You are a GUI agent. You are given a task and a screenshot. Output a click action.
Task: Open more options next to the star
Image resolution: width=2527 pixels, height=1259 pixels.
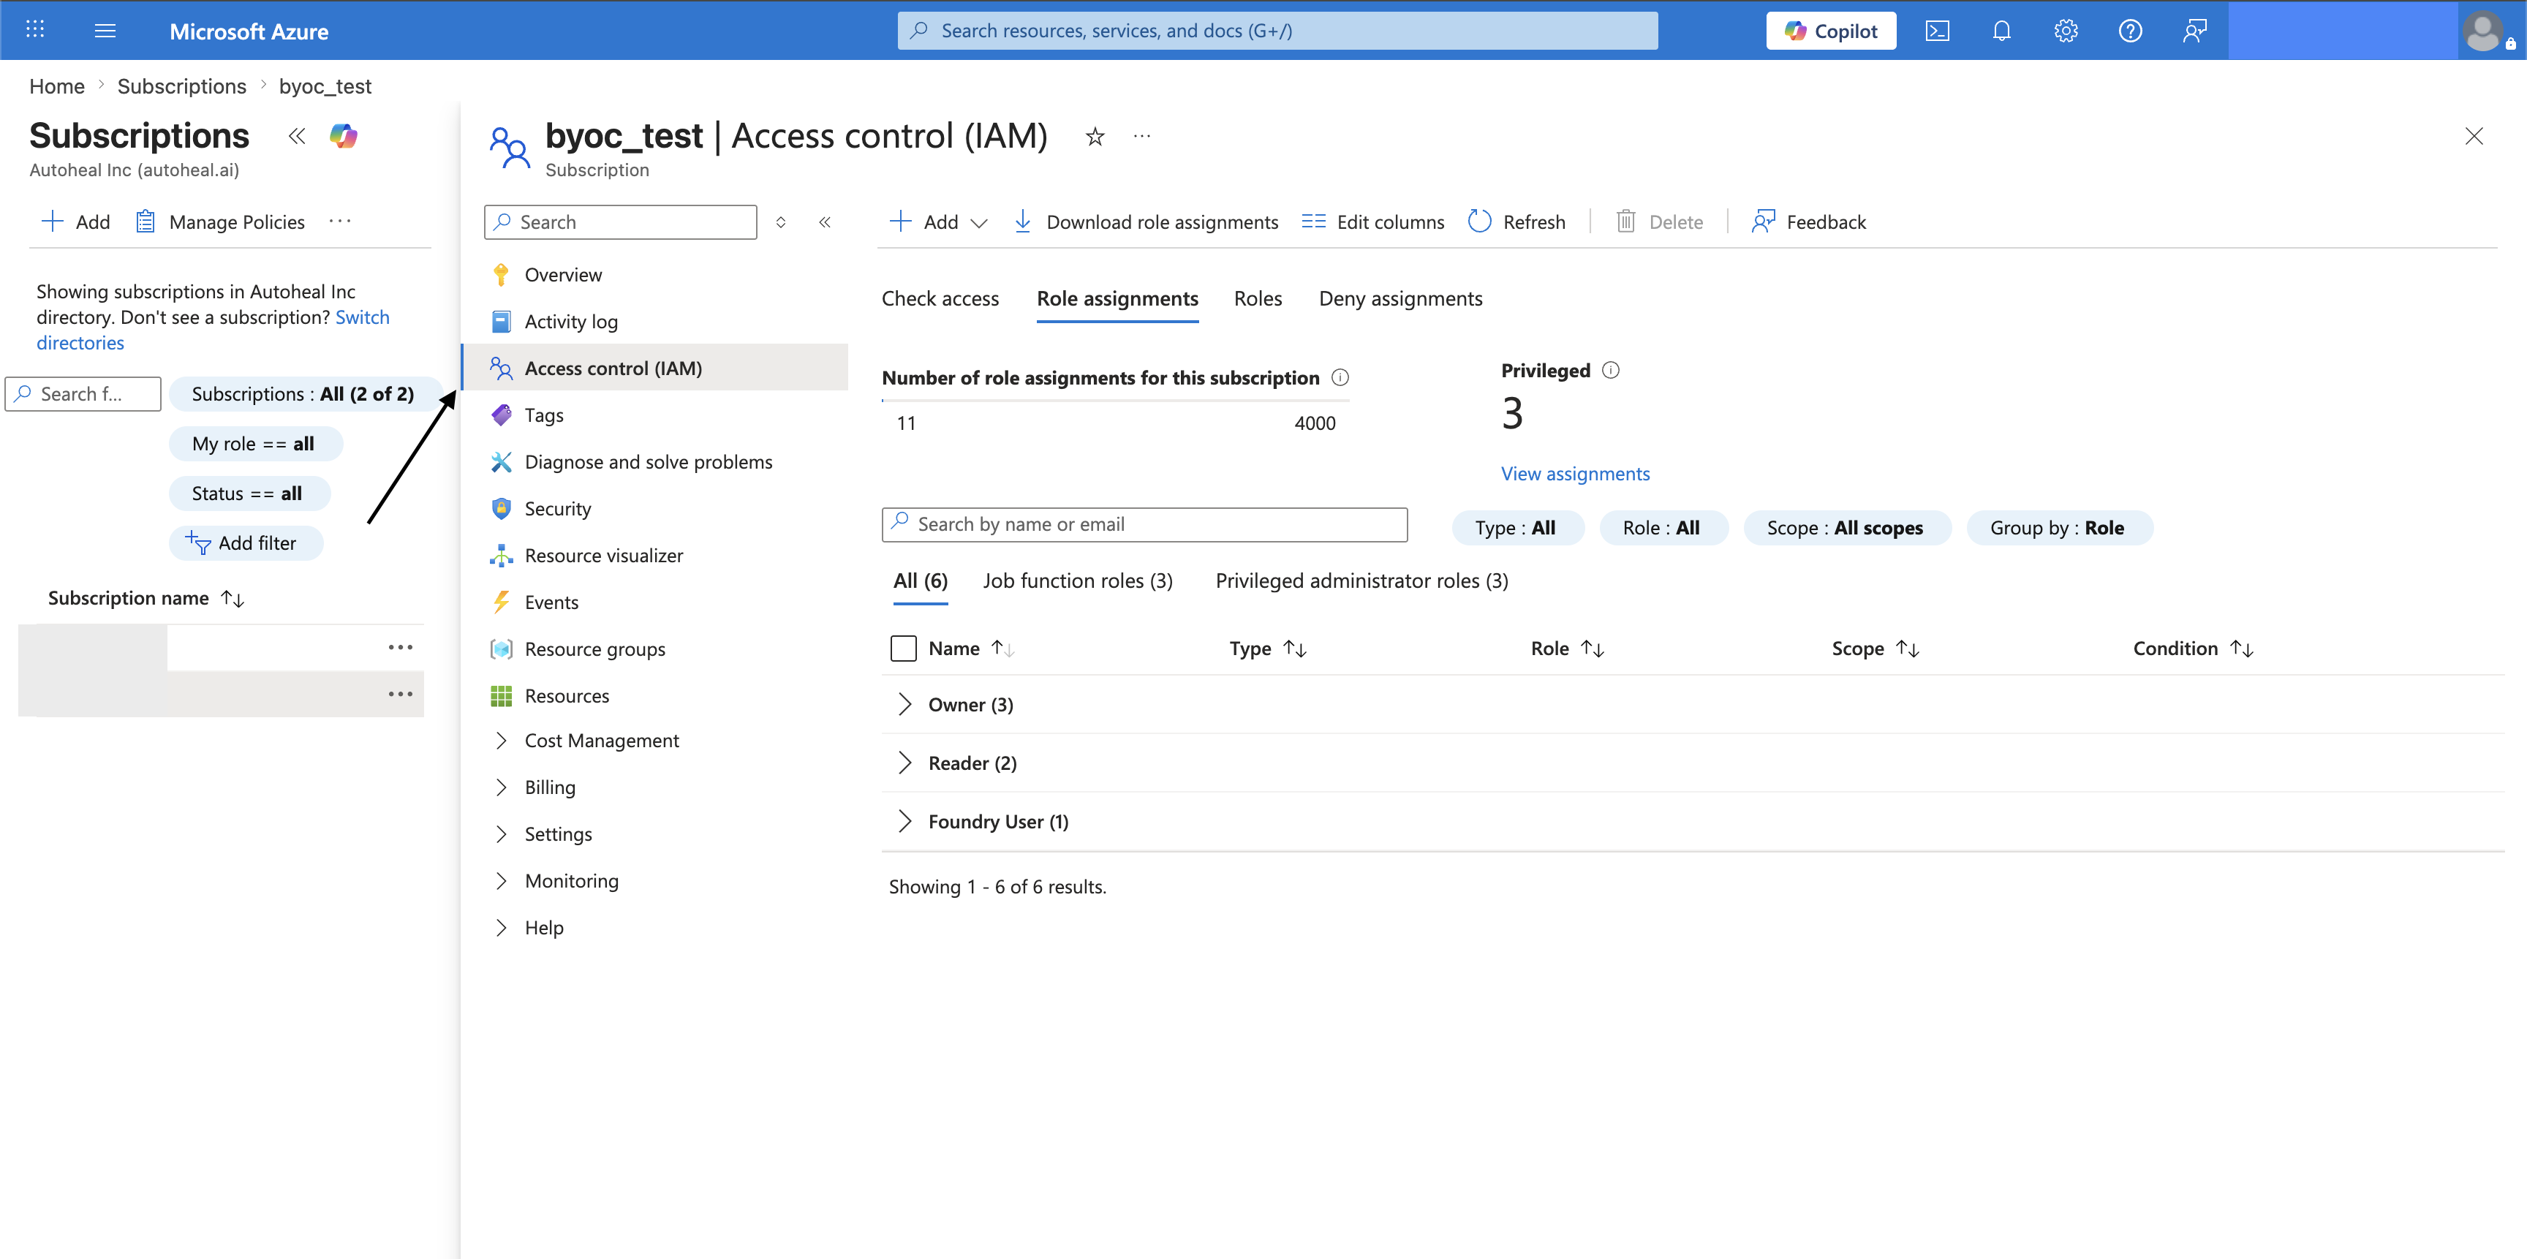pyautogui.click(x=1142, y=136)
